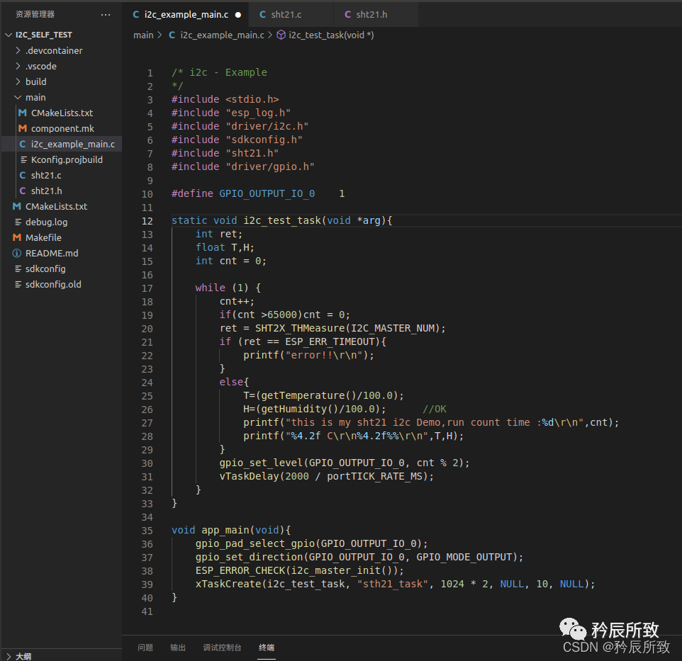Screen dimensions: 682x661
Task: Open the 问题 problems panel tab
Action: 145,647
